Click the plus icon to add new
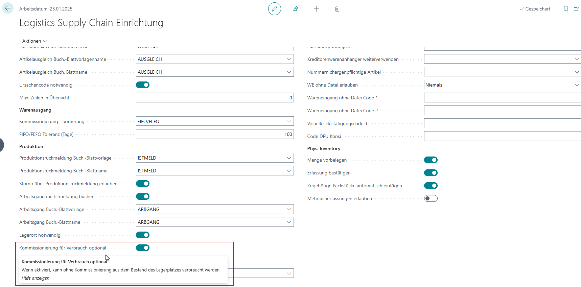The height and width of the screenshot is (287, 581). click(x=316, y=9)
